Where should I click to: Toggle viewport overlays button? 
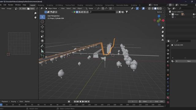143,9
